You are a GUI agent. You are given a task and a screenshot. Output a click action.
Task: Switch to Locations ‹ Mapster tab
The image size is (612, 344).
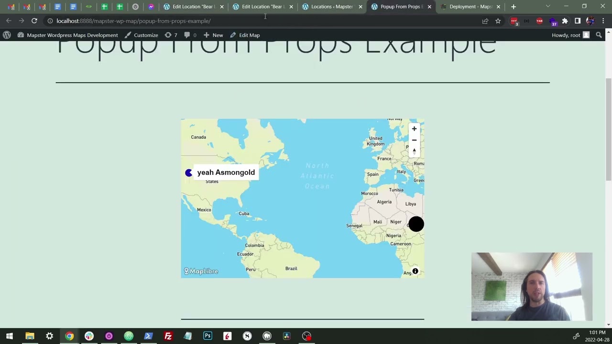pyautogui.click(x=332, y=7)
